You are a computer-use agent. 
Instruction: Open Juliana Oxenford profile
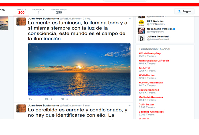[x=158, y=37]
